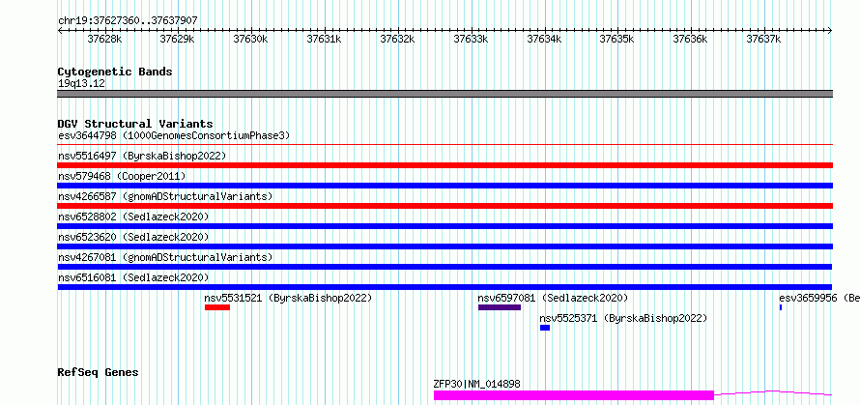Image resolution: width=860 pixels, height=405 pixels.
Task: Open the nsv5525371 (ByrskaBishop2022) label
Action: pos(623,318)
